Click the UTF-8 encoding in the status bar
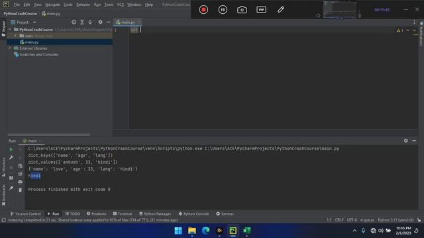 [352, 220]
